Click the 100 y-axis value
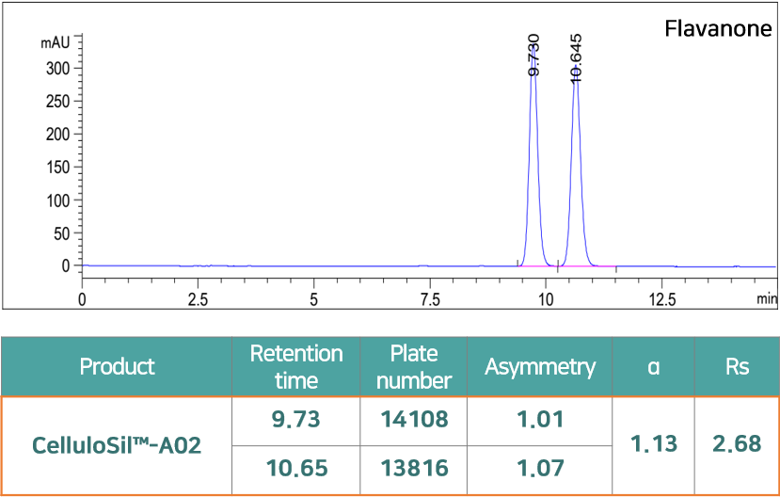The height and width of the screenshot is (497, 780). (x=58, y=200)
